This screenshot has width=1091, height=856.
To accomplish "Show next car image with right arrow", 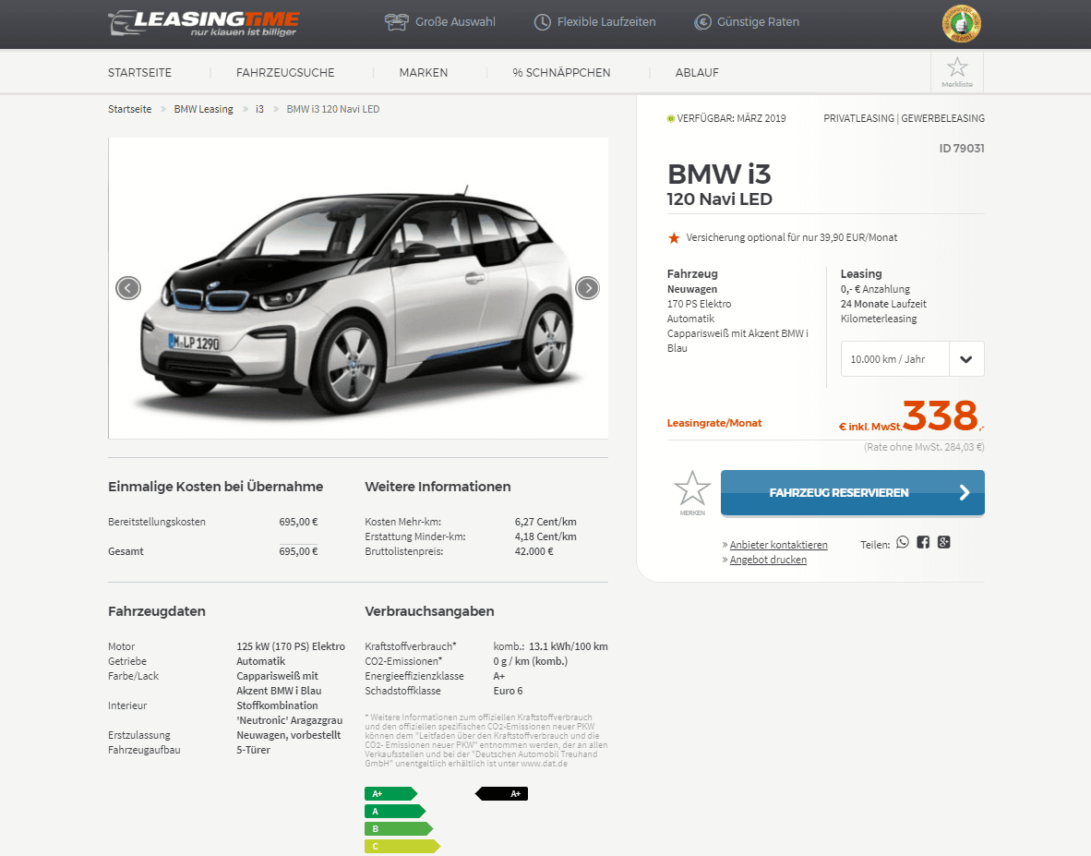I will tap(588, 288).
